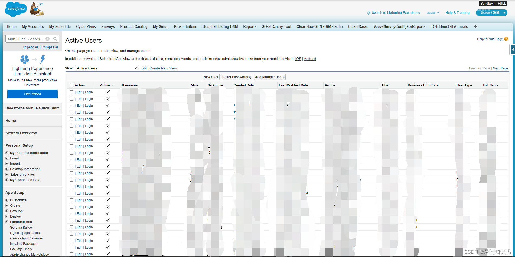Click the Help for this Page question icon
The height and width of the screenshot is (257, 515).
coord(506,39)
